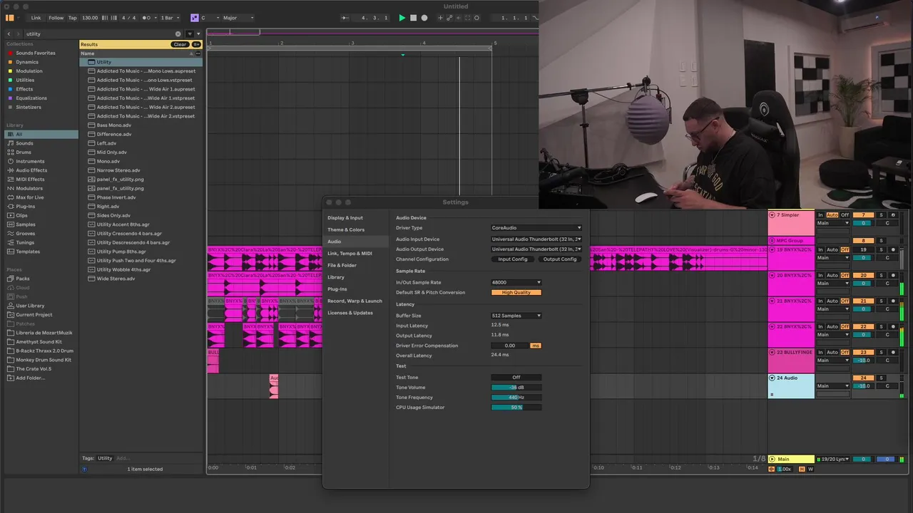Click the Output Config button
Screen dimensions: 913x513
click(560, 259)
